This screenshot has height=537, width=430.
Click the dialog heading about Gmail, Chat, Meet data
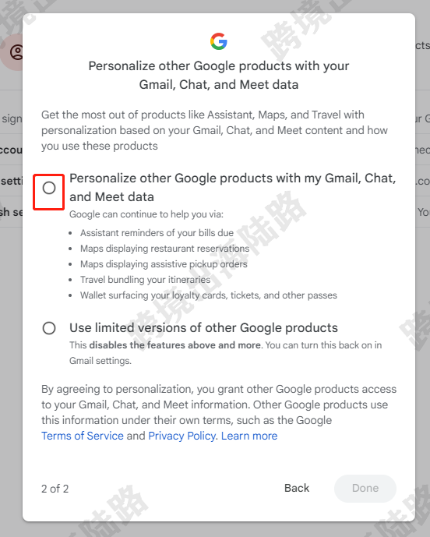tap(219, 75)
